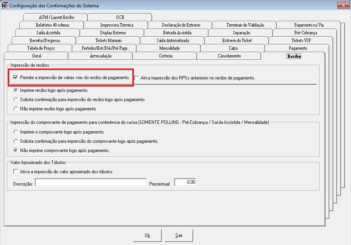Enable approximate tax value printing checkbox
Image resolution: width=351 pixels, height=245 pixels.
(x=16, y=172)
